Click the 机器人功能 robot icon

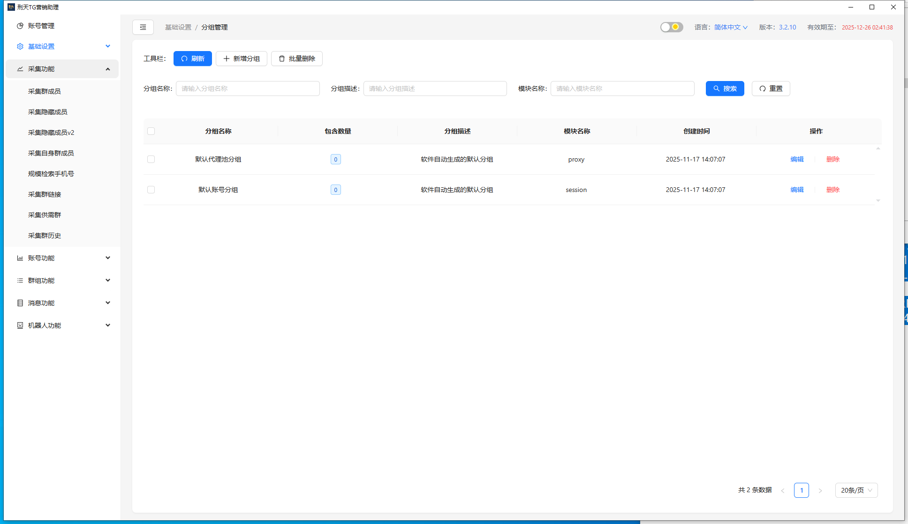click(x=20, y=325)
